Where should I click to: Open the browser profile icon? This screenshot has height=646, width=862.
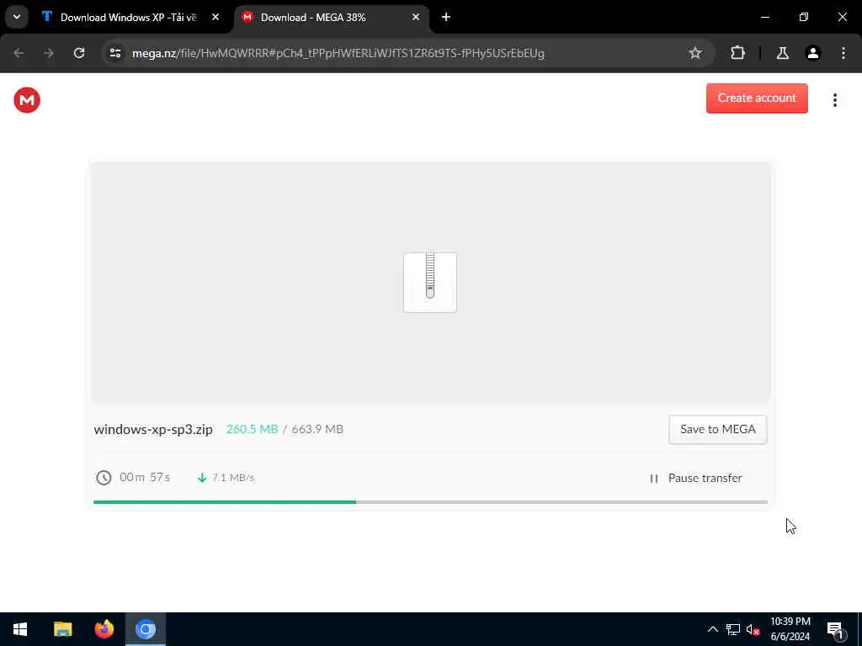[812, 53]
